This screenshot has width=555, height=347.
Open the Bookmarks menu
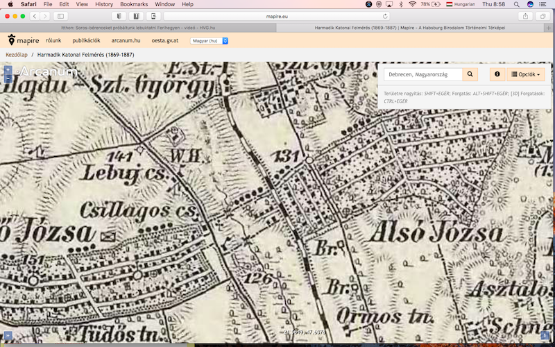(x=134, y=4)
